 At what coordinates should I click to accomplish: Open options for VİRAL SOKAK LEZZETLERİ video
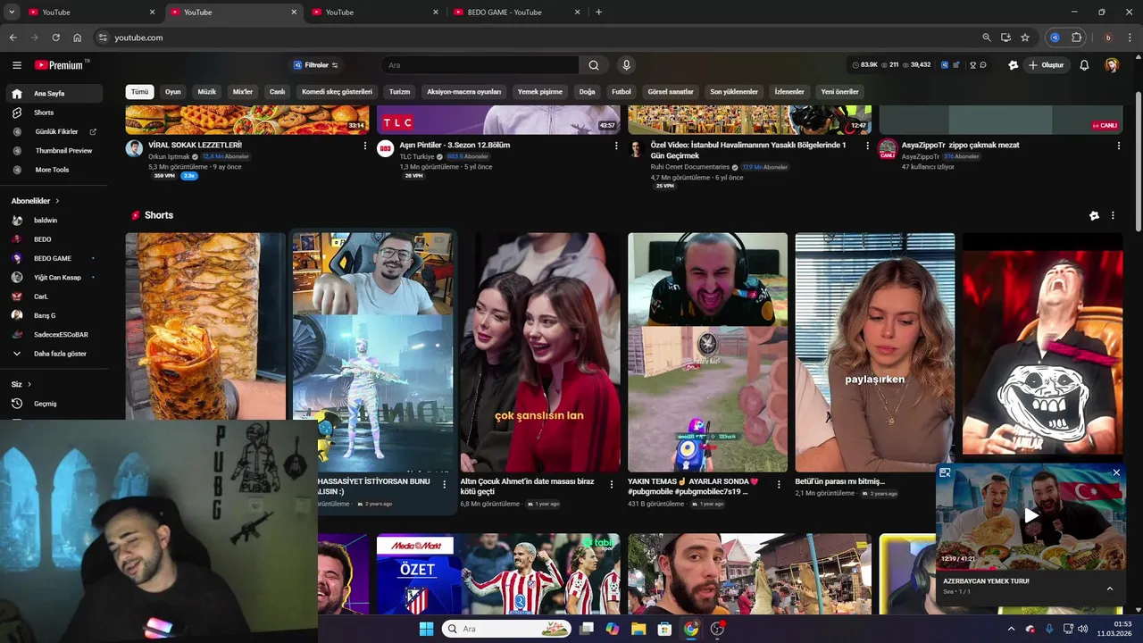coord(364,146)
